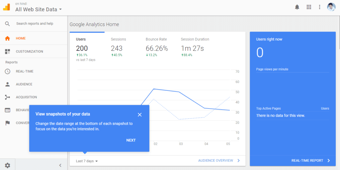Open the user profile avatar

coord(331,7)
